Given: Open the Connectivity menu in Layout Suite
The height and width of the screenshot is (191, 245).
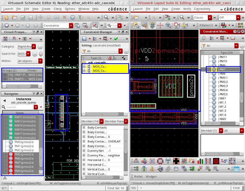Looking at the screenshot, I should (202, 9).
